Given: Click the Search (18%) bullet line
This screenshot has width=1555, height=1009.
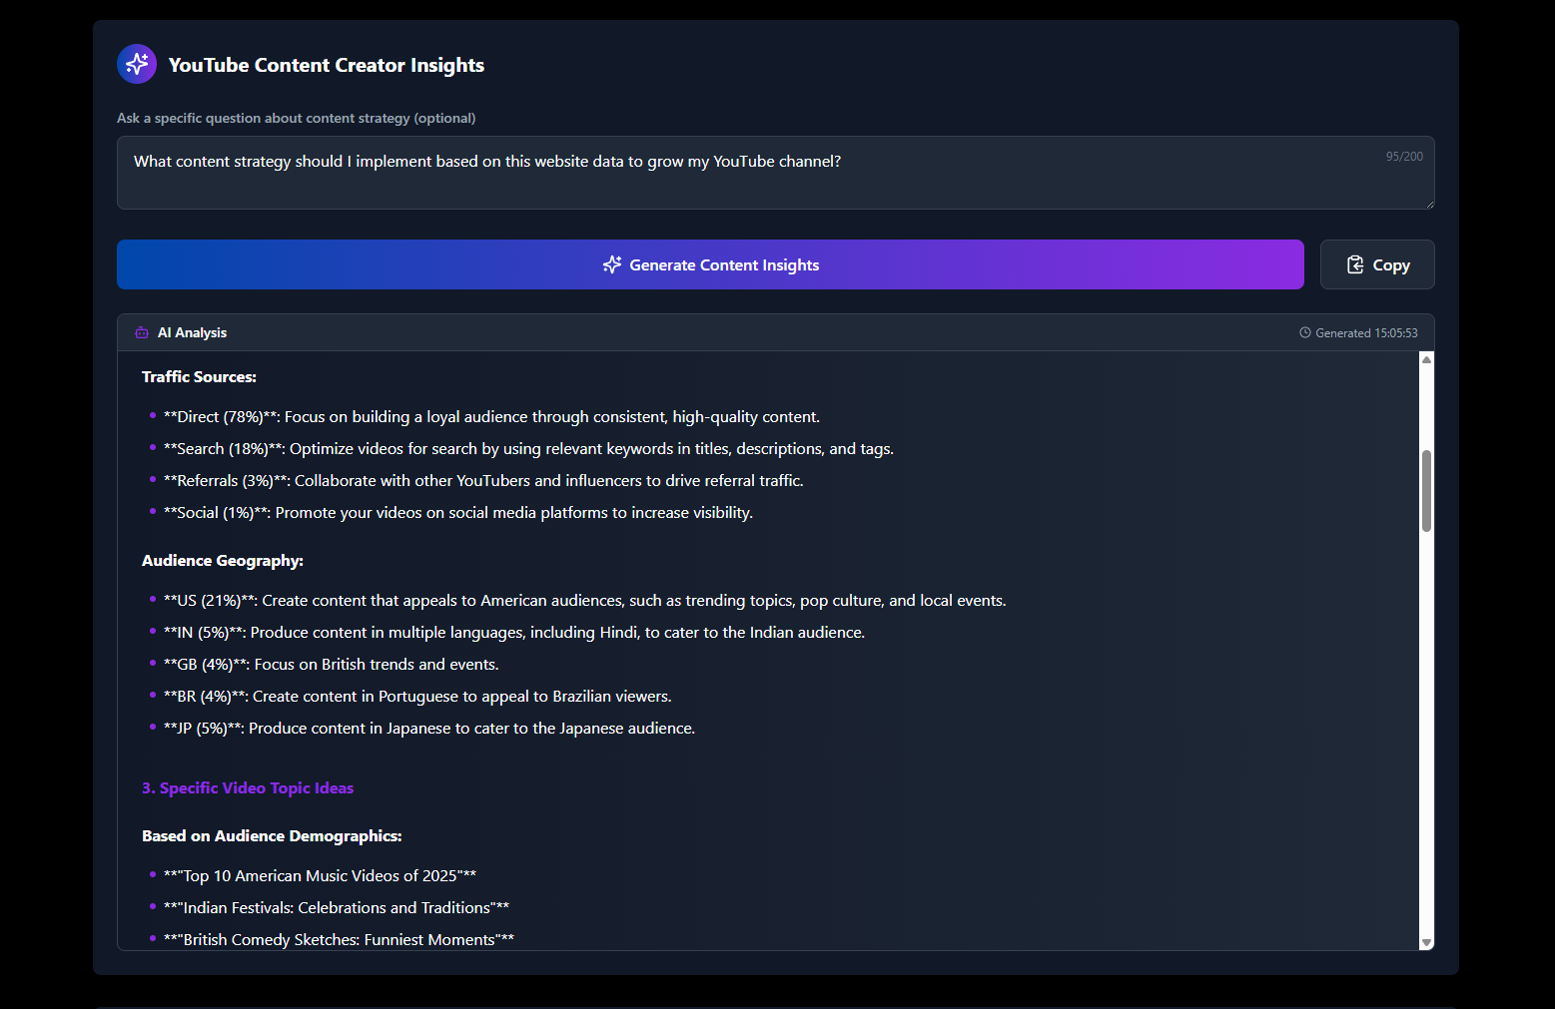Looking at the screenshot, I should point(528,449).
